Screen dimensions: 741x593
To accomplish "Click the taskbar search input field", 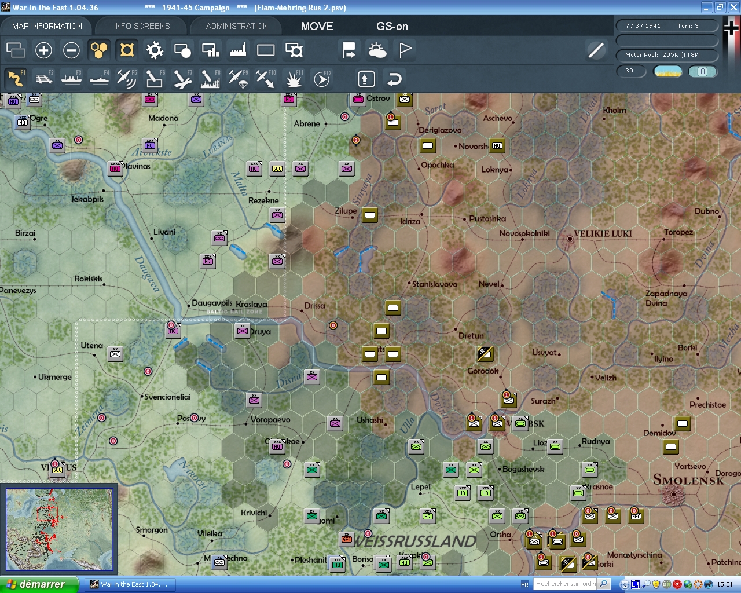I will click(x=565, y=584).
